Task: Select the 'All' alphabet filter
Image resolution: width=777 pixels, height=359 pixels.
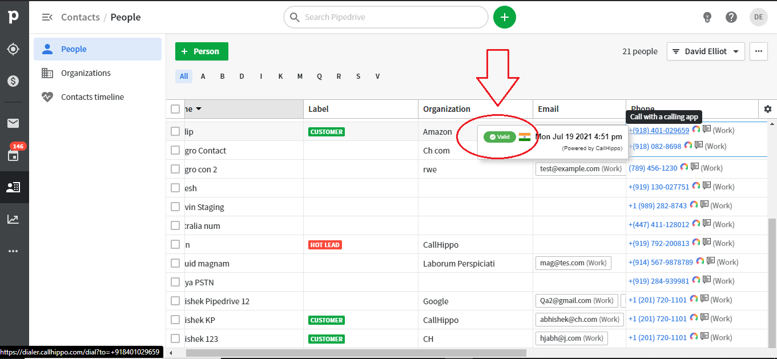Action: point(184,76)
